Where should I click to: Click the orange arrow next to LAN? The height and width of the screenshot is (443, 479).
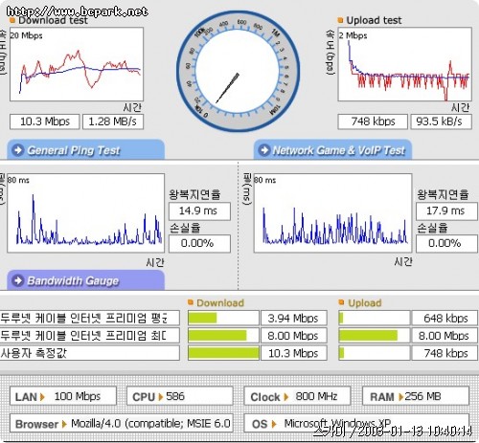click(x=42, y=397)
